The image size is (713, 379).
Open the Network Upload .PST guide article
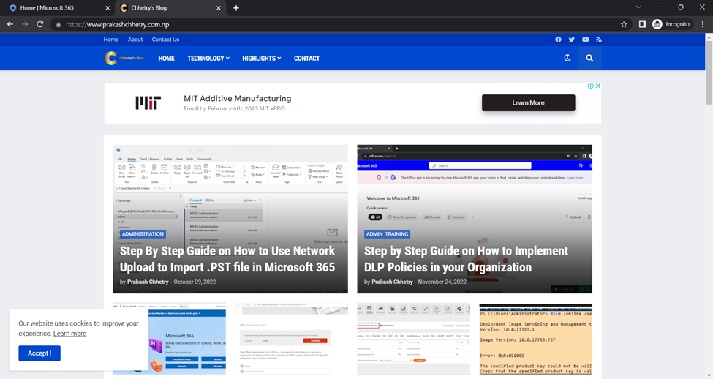(227, 259)
